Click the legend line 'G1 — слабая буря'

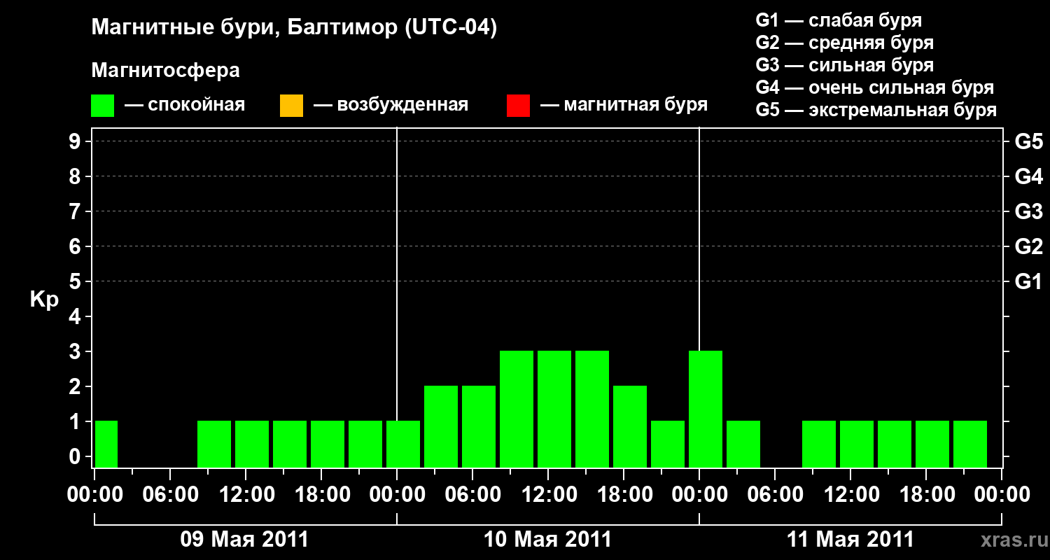839,20
